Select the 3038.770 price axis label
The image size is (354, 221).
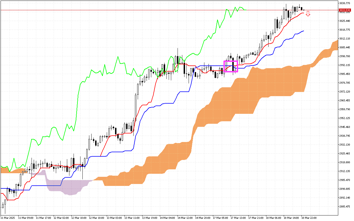coord(345,3)
